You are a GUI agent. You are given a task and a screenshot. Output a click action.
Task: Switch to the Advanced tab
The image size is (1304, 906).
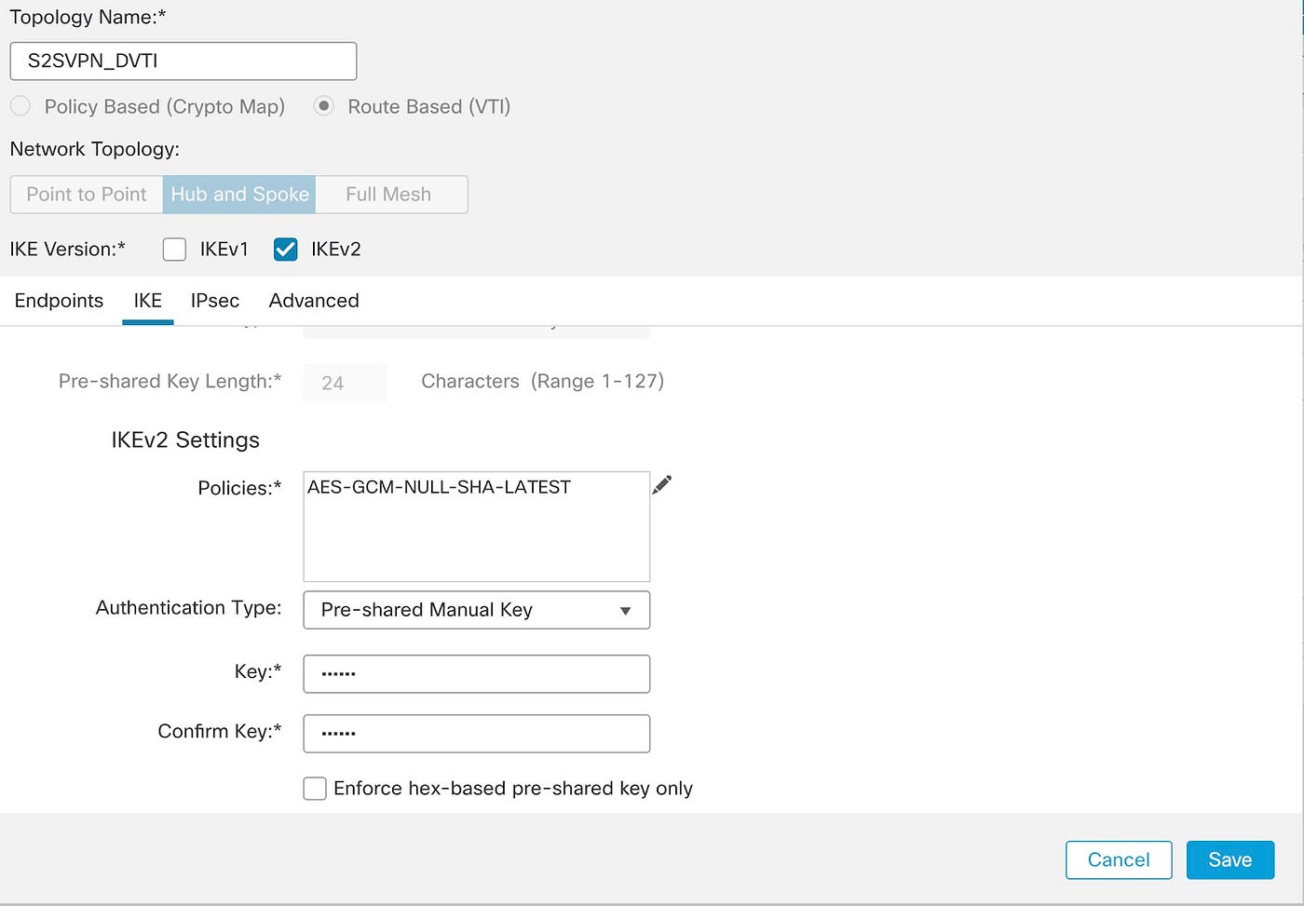pyautogui.click(x=314, y=301)
